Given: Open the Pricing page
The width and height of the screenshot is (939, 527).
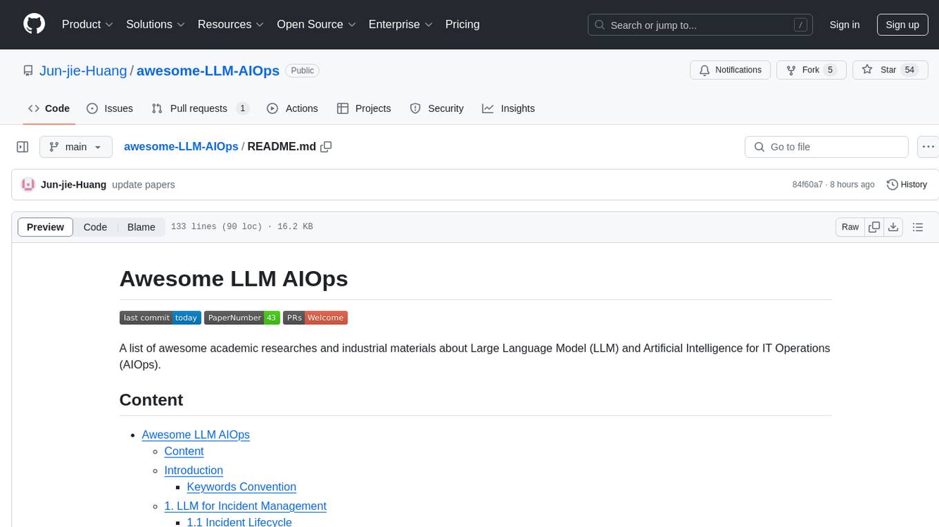Looking at the screenshot, I should (463, 24).
